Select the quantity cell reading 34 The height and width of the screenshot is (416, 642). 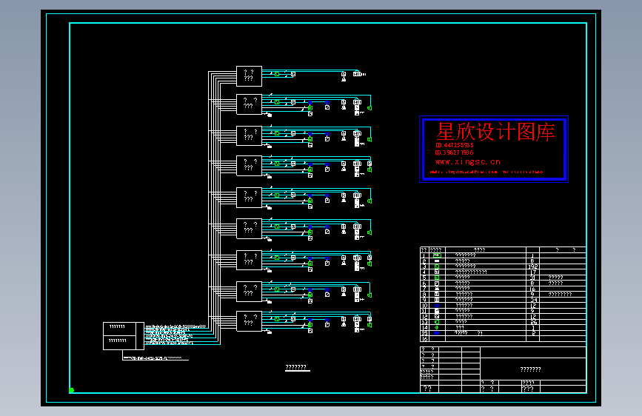point(532,300)
